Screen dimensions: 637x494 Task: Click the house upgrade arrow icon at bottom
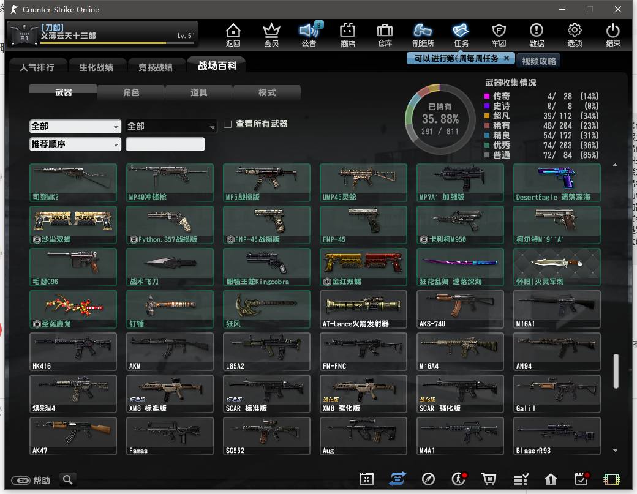(x=551, y=479)
